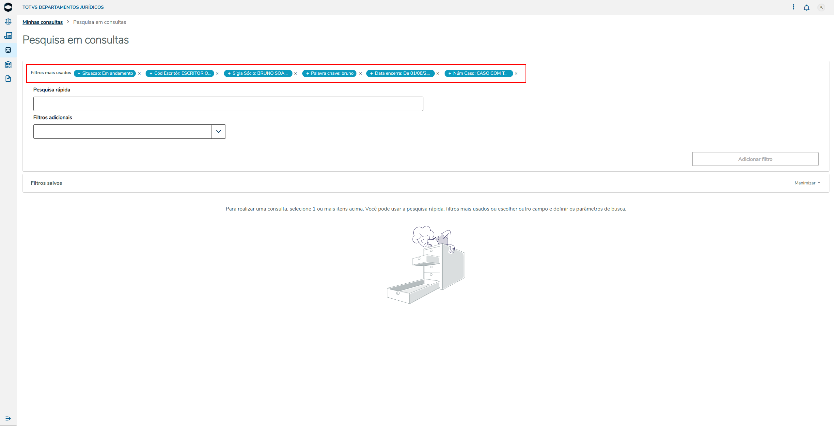Screen dimensions: 834x426
Task: Open the report sheet sidebar icon
Action: 8,36
